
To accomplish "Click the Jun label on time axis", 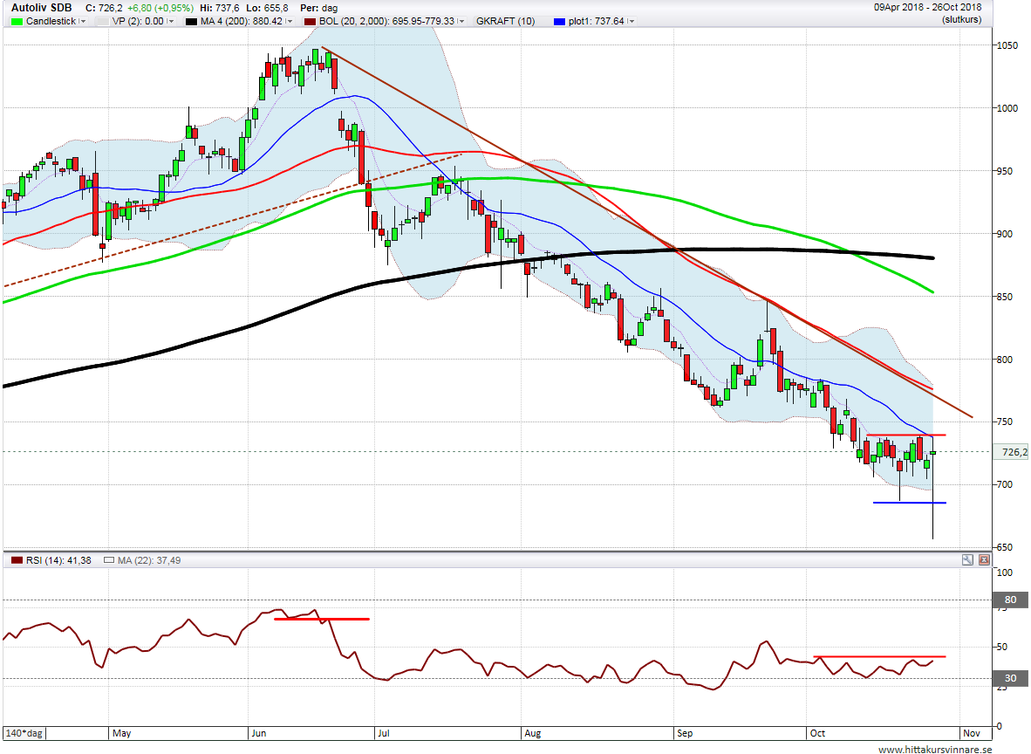I will pyautogui.click(x=258, y=733).
